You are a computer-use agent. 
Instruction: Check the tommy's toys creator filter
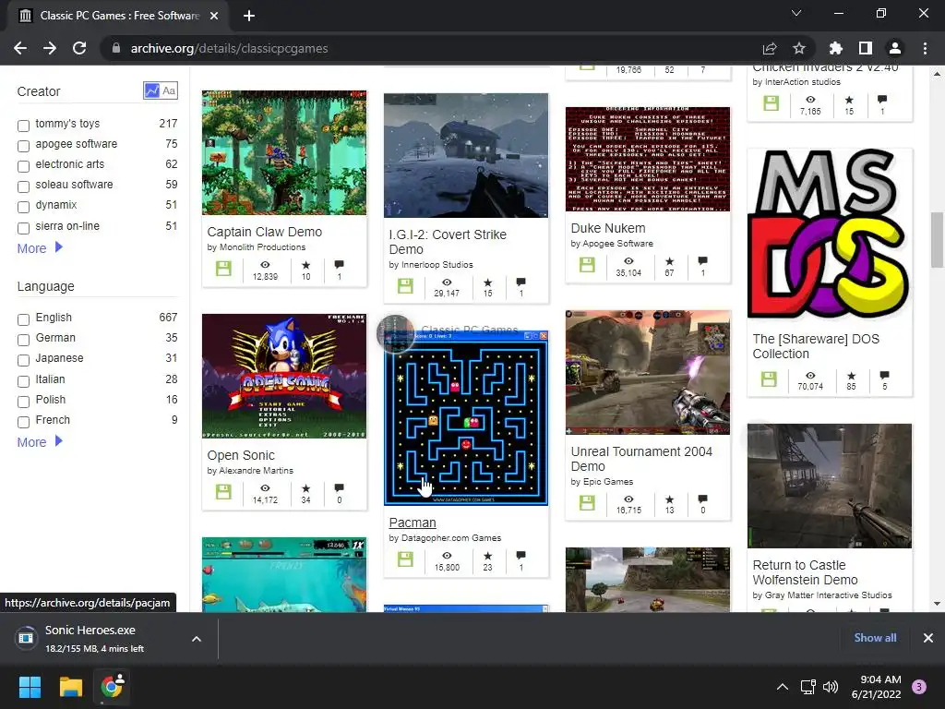pyautogui.click(x=23, y=126)
